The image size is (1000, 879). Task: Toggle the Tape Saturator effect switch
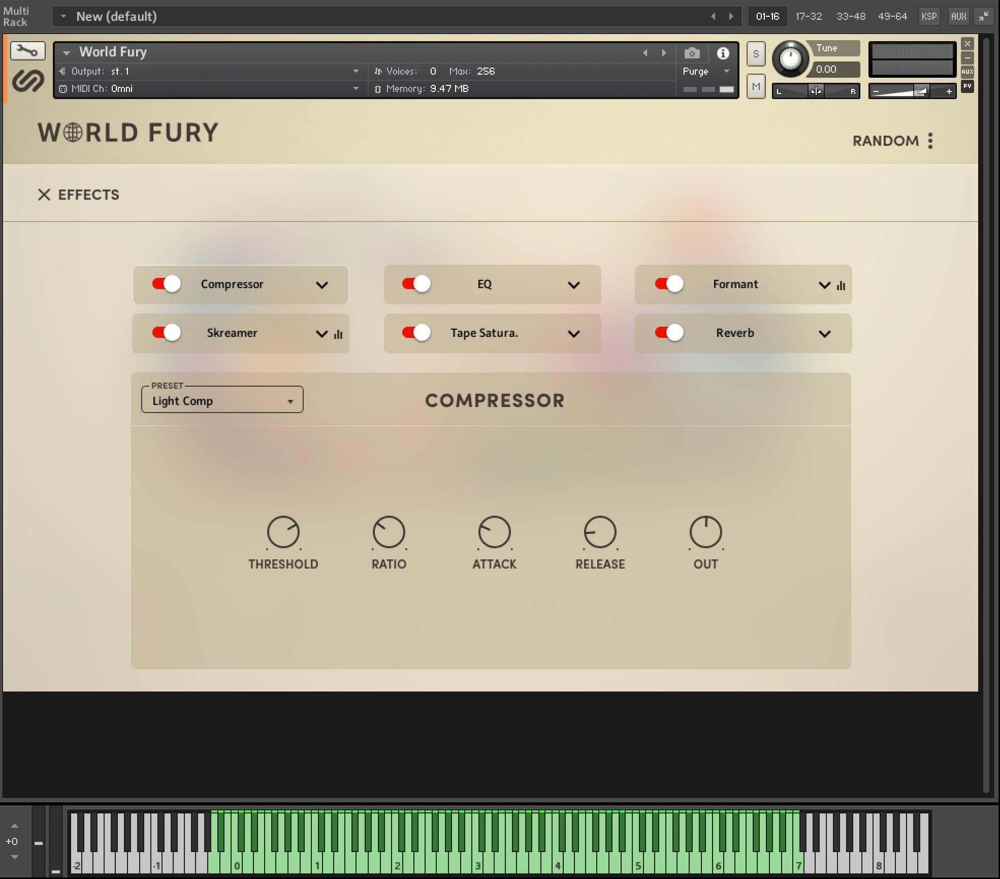[416, 332]
